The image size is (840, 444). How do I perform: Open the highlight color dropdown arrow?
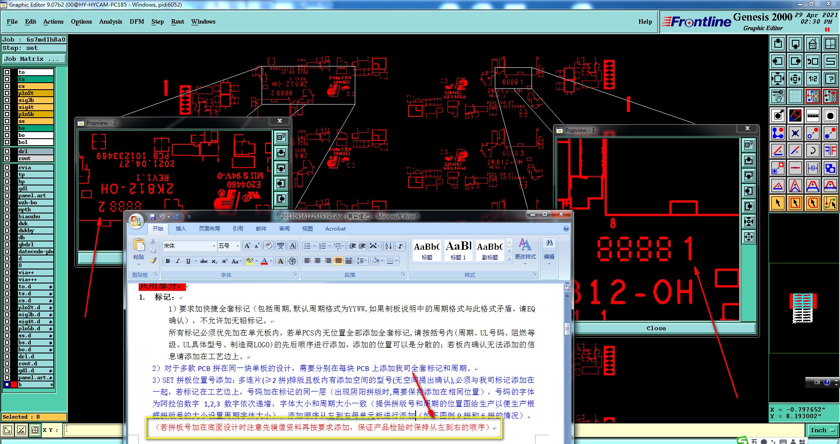pos(257,261)
